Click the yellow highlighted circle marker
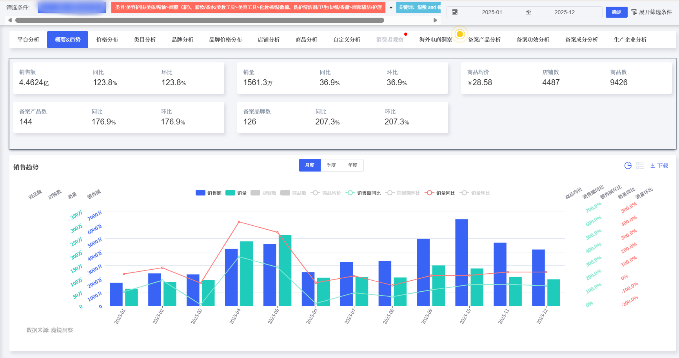 pyautogui.click(x=460, y=34)
